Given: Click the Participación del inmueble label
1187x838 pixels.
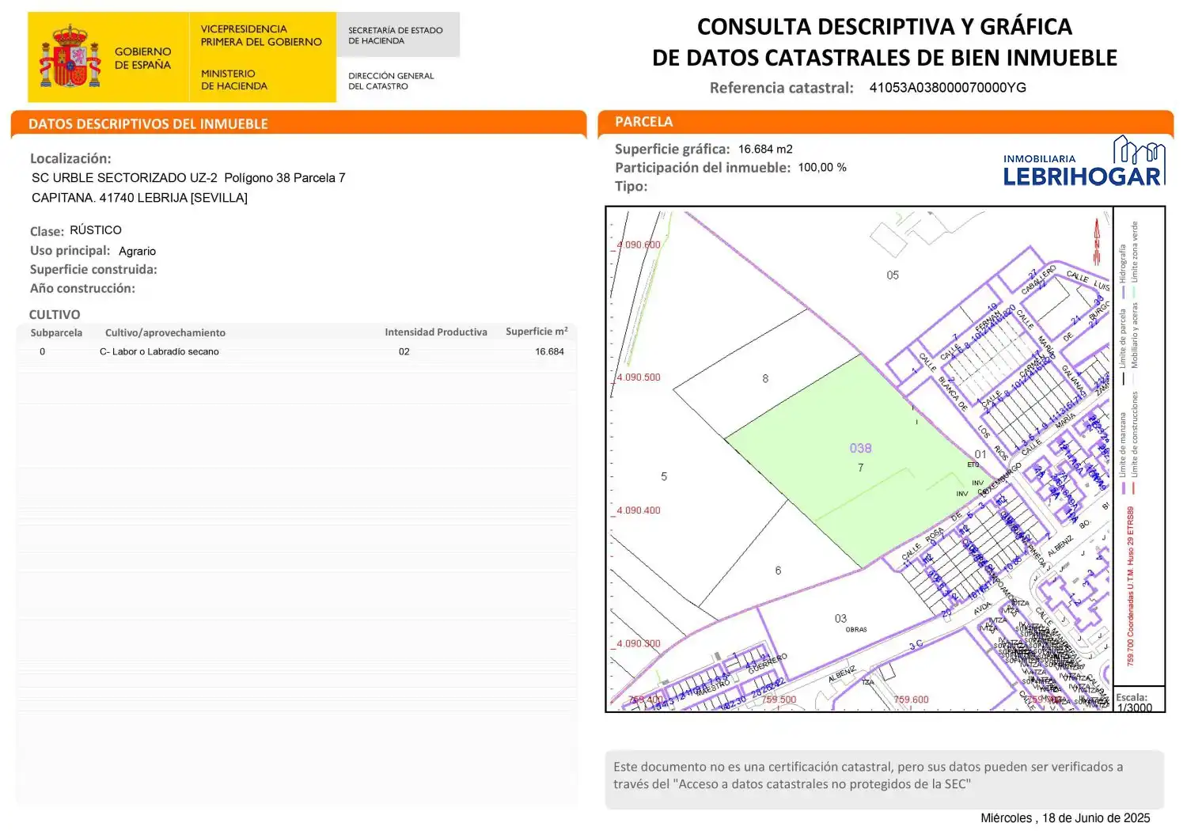Looking at the screenshot, I should 703,168.
